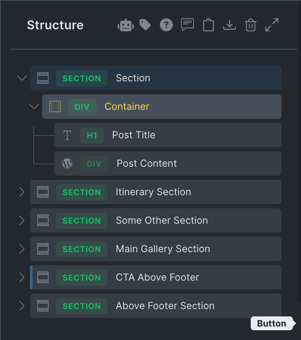Click the robot AI icon in Structure header
Image resolution: width=301 pixels, height=340 pixels.
tap(126, 25)
